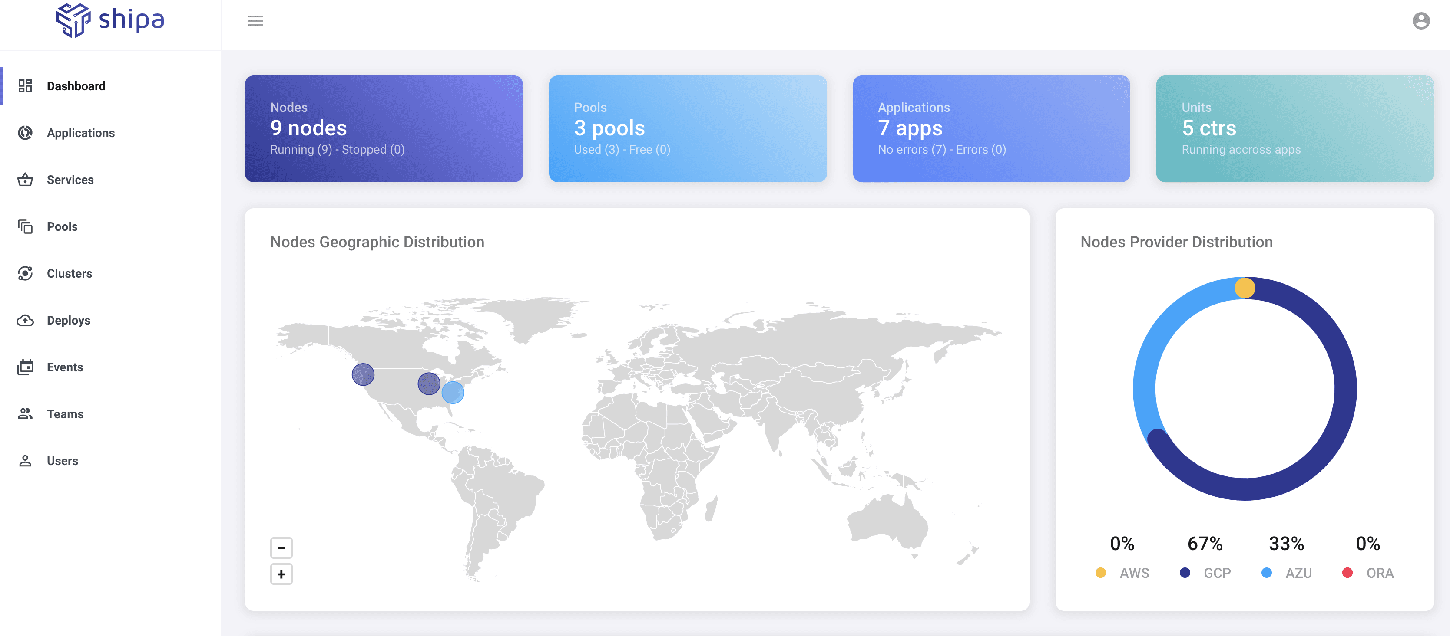The width and height of the screenshot is (1450, 636).
Task: Click the Teams sidebar icon
Action: (25, 414)
